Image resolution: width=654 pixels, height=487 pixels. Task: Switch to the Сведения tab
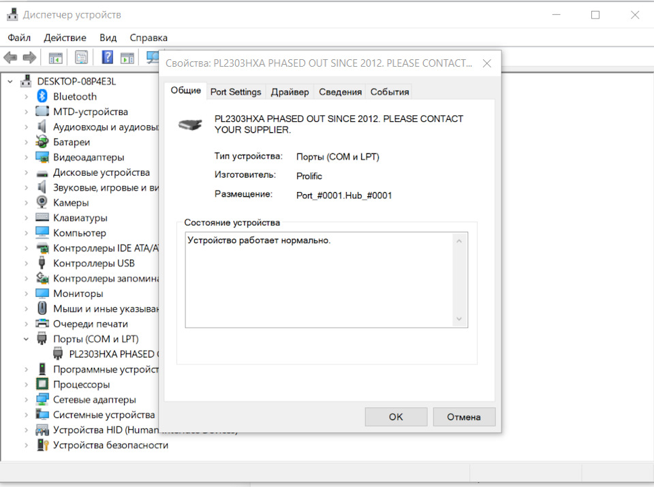tap(341, 92)
